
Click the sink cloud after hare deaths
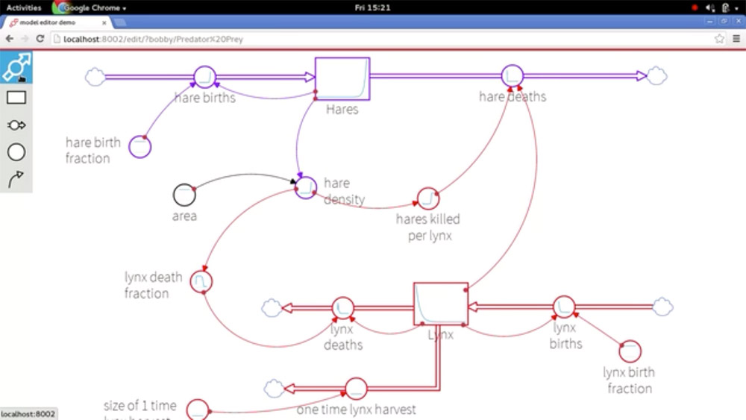[x=657, y=75]
